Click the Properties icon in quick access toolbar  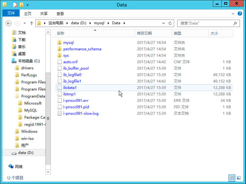point(15,5)
